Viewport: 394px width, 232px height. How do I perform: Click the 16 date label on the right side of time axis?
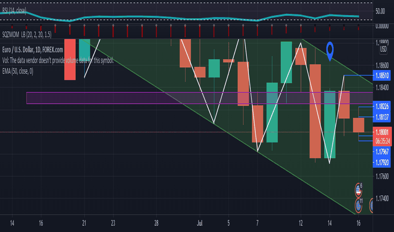point(358,223)
